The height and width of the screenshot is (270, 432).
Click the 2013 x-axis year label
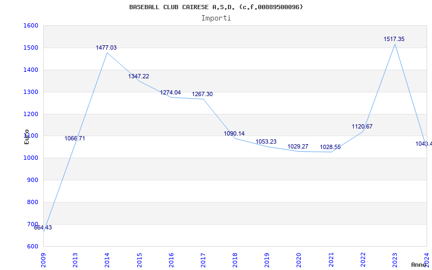pyautogui.click(x=75, y=260)
